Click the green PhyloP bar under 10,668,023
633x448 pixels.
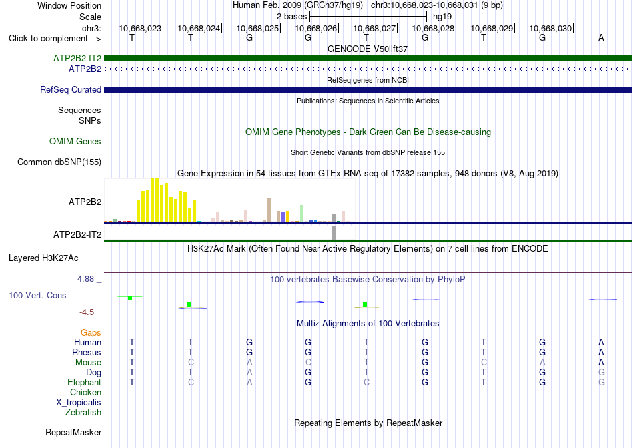(130, 298)
